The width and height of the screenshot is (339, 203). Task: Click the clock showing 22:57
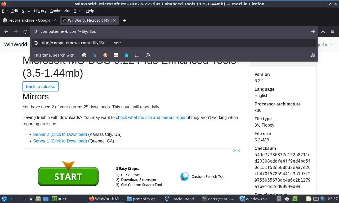[x=333, y=199]
